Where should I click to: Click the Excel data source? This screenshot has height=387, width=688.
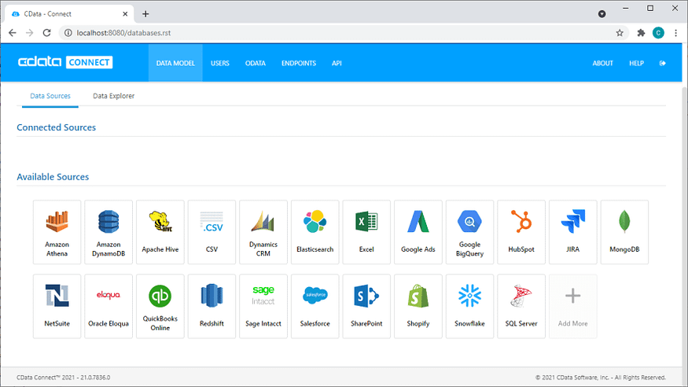pos(366,232)
